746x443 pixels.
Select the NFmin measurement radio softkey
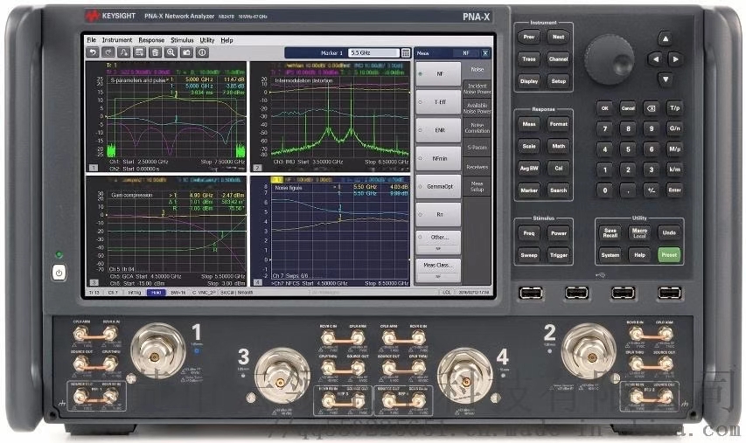(438, 158)
